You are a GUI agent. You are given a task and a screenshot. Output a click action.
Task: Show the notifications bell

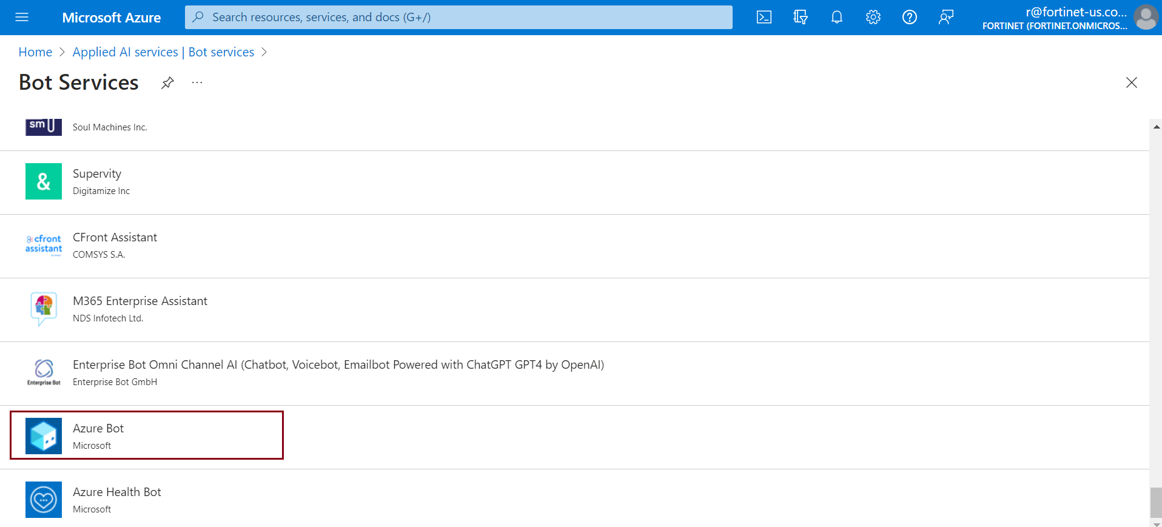(837, 18)
